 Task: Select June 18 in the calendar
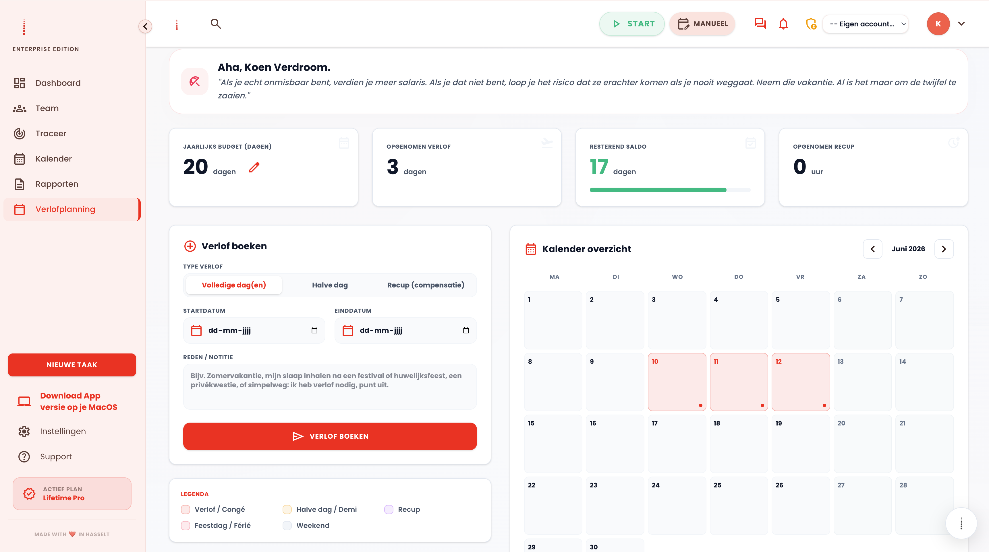(739, 444)
